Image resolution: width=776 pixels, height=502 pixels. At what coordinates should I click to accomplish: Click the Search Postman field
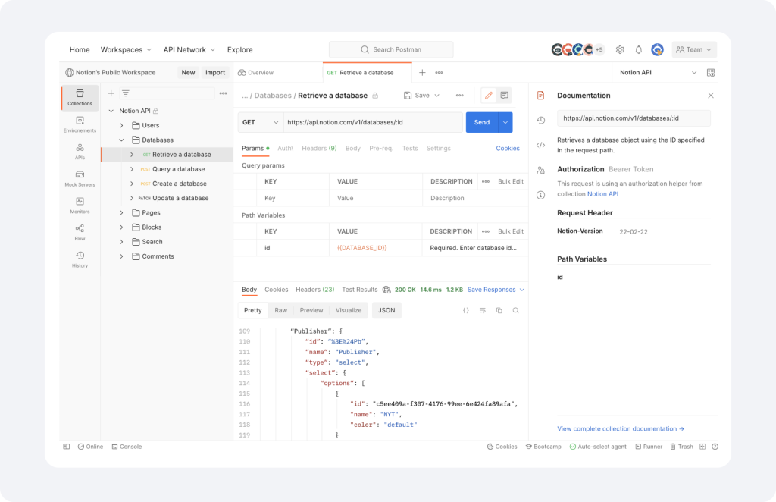(391, 49)
